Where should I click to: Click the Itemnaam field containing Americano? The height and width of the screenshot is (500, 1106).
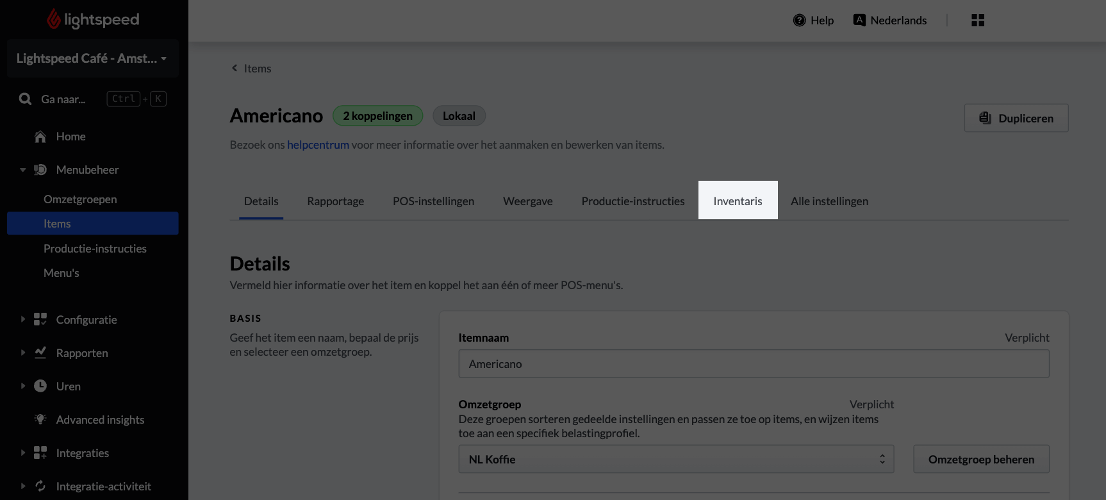click(754, 363)
